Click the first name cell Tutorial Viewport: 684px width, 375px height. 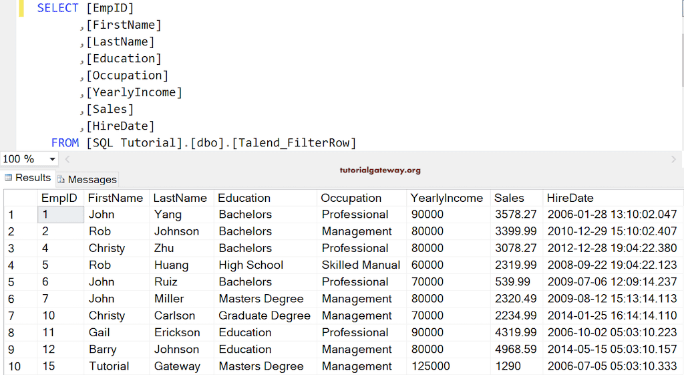(x=116, y=366)
